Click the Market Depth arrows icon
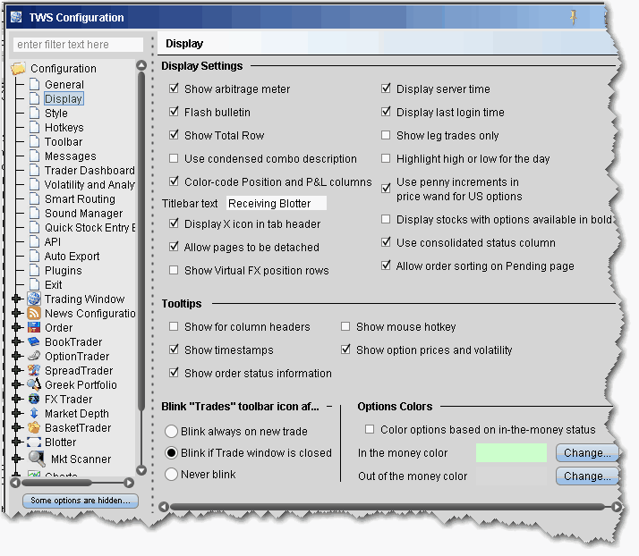 pyautogui.click(x=34, y=413)
